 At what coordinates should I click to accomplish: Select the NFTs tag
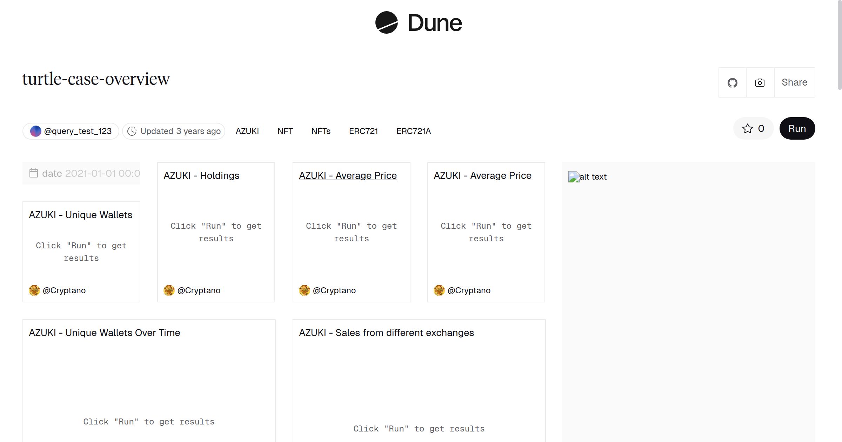pos(321,131)
